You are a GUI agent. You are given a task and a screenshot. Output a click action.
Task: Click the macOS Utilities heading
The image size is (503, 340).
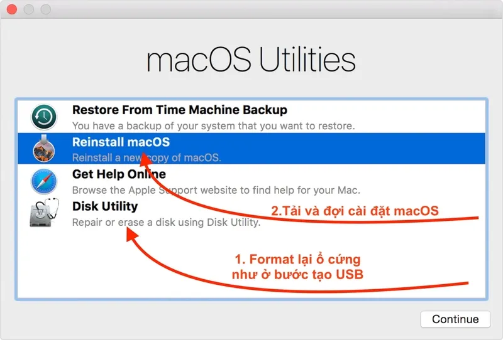tap(251, 60)
